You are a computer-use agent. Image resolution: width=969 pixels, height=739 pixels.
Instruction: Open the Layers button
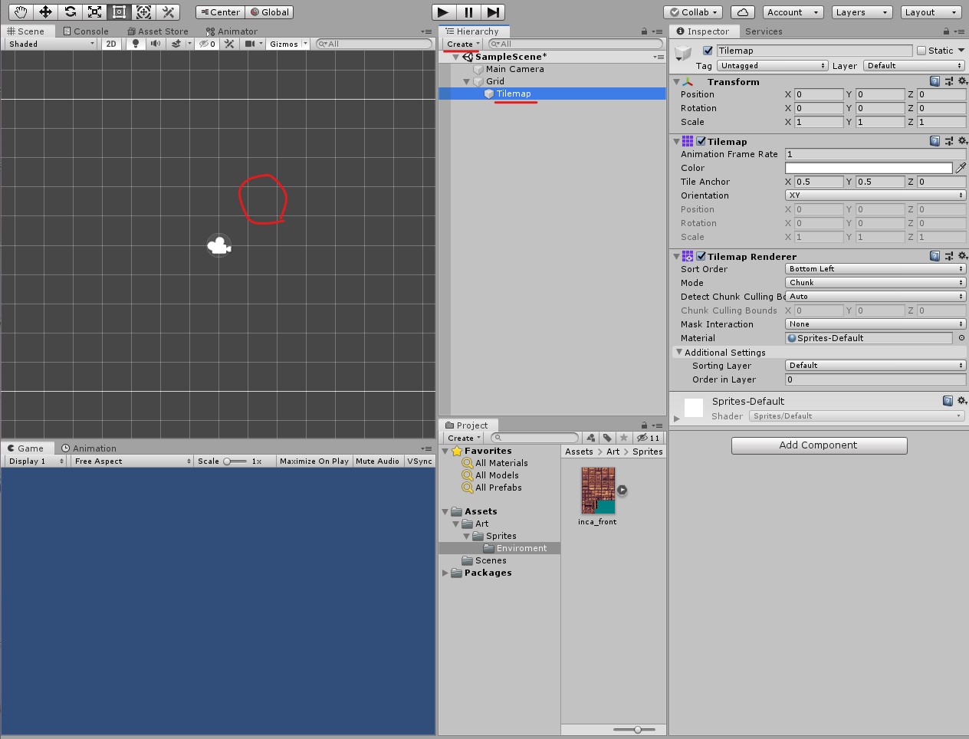(x=862, y=11)
